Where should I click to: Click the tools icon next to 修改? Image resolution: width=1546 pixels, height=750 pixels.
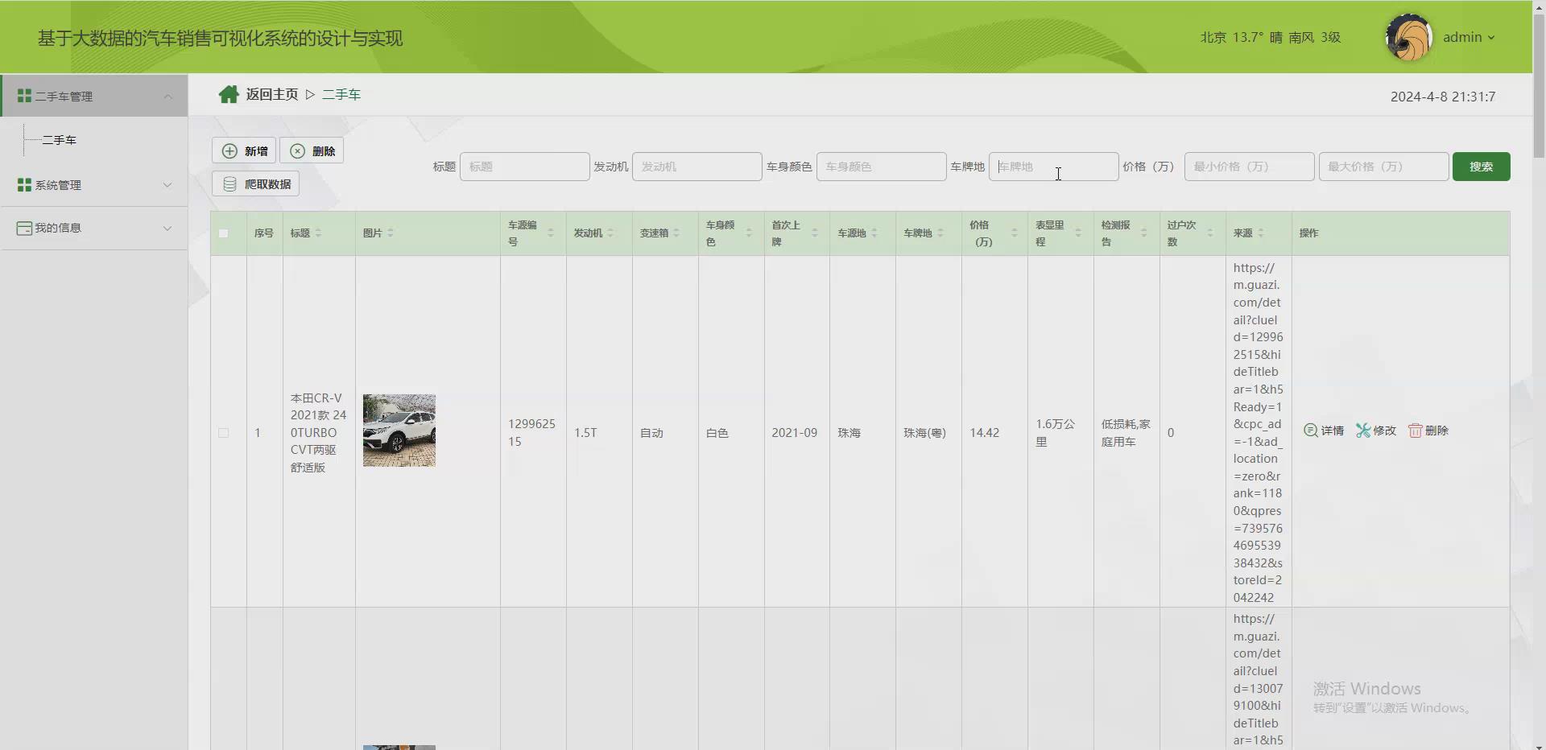(1362, 431)
